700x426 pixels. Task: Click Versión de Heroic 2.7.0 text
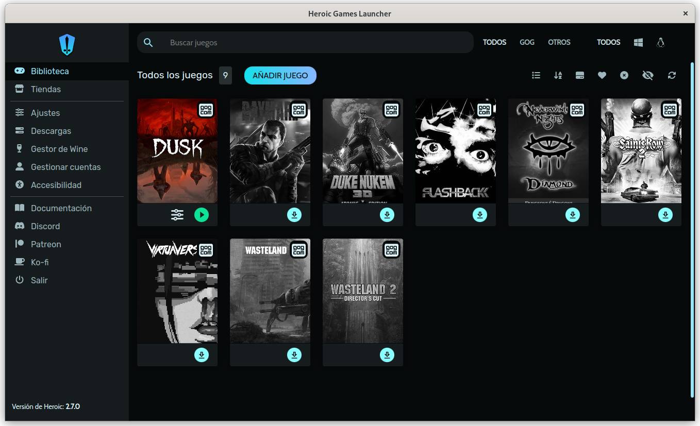click(x=46, y=406)
